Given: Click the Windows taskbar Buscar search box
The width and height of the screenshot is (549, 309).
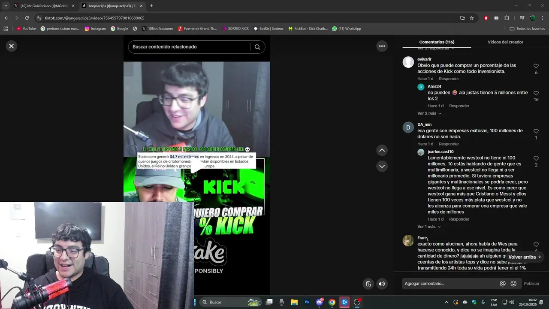Looking at the screenshot, I should [231, 302].
